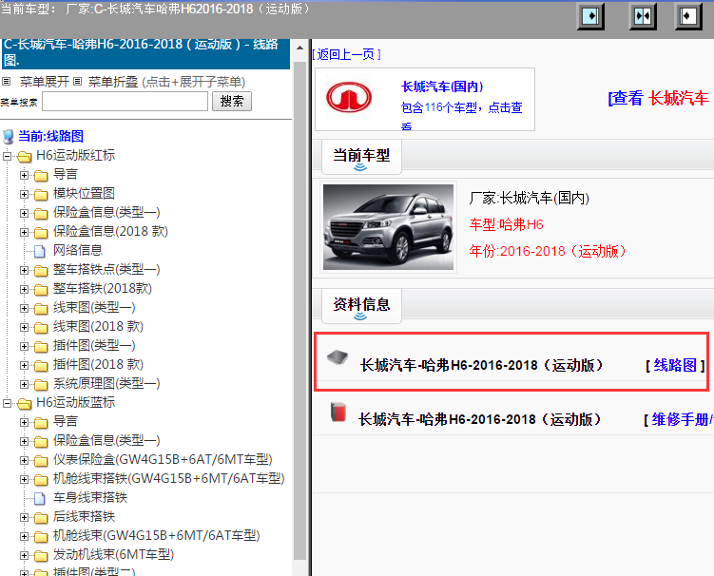Open 导言 under H6运动版红标
The height and width of the screenshot is (576, 714).
click(x=66, y=174)
